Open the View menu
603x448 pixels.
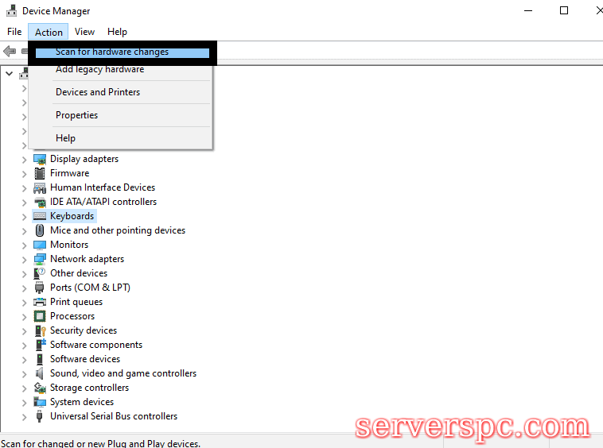coord(84,32)
